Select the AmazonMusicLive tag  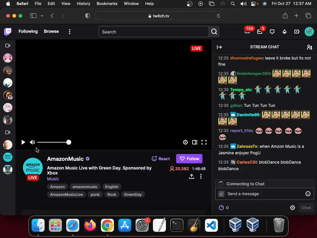point(67,195)
